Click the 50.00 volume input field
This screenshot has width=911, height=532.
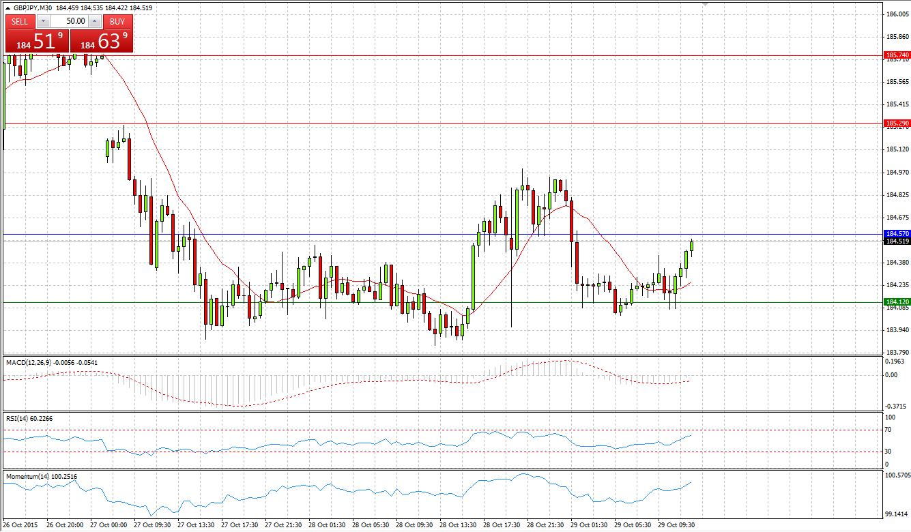[x=69, y=21]
